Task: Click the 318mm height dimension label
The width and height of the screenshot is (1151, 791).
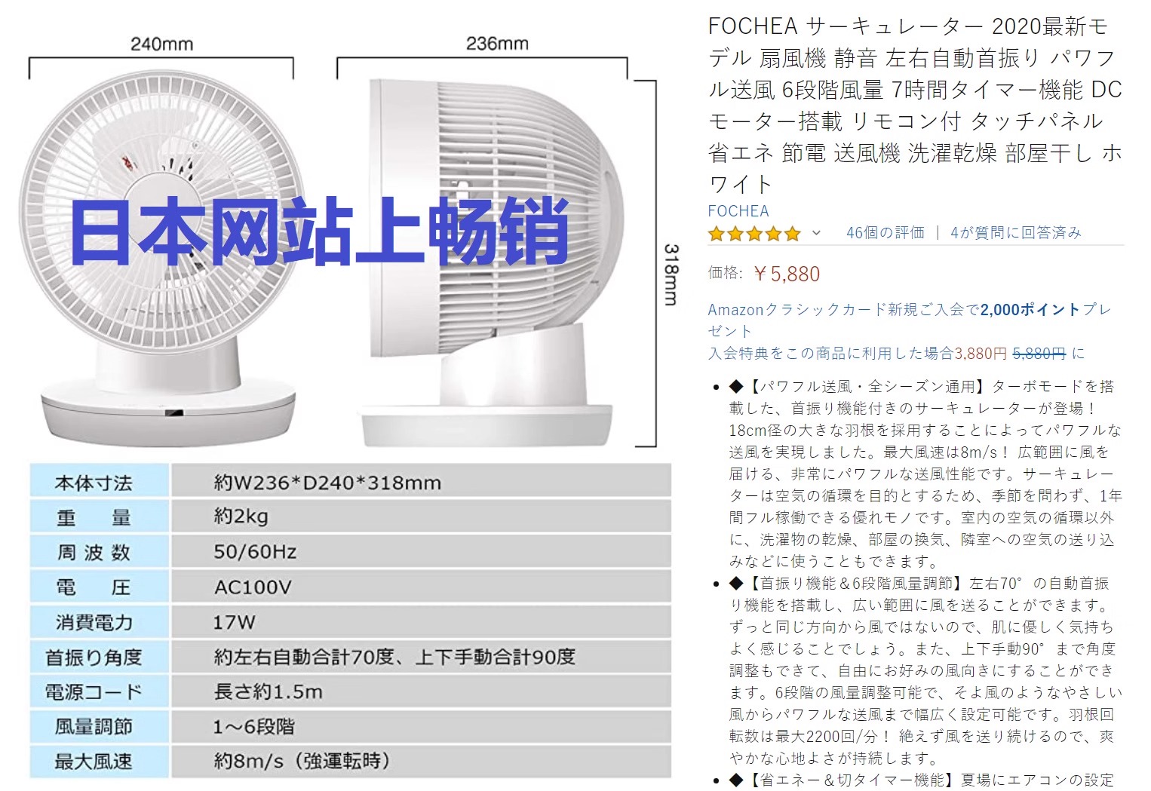Action: click(671, 274)
